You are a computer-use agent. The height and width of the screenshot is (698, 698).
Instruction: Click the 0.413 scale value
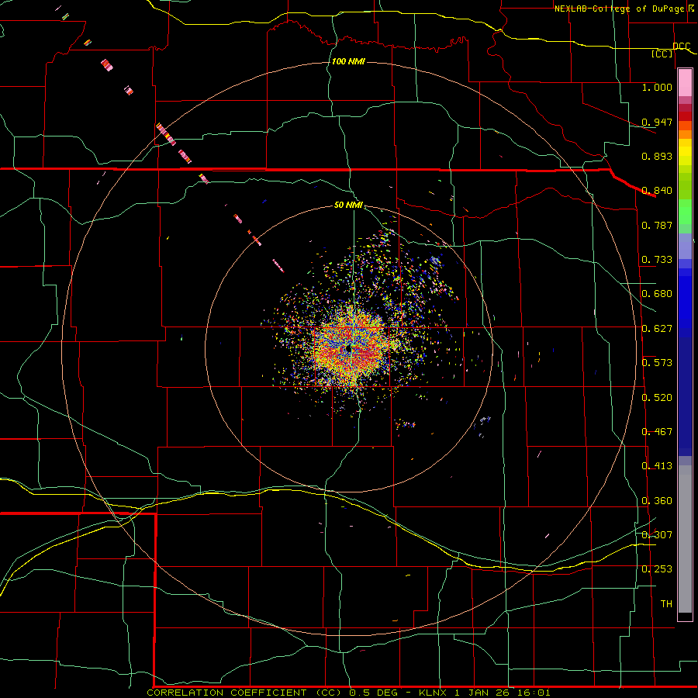(x=657, y=466)
